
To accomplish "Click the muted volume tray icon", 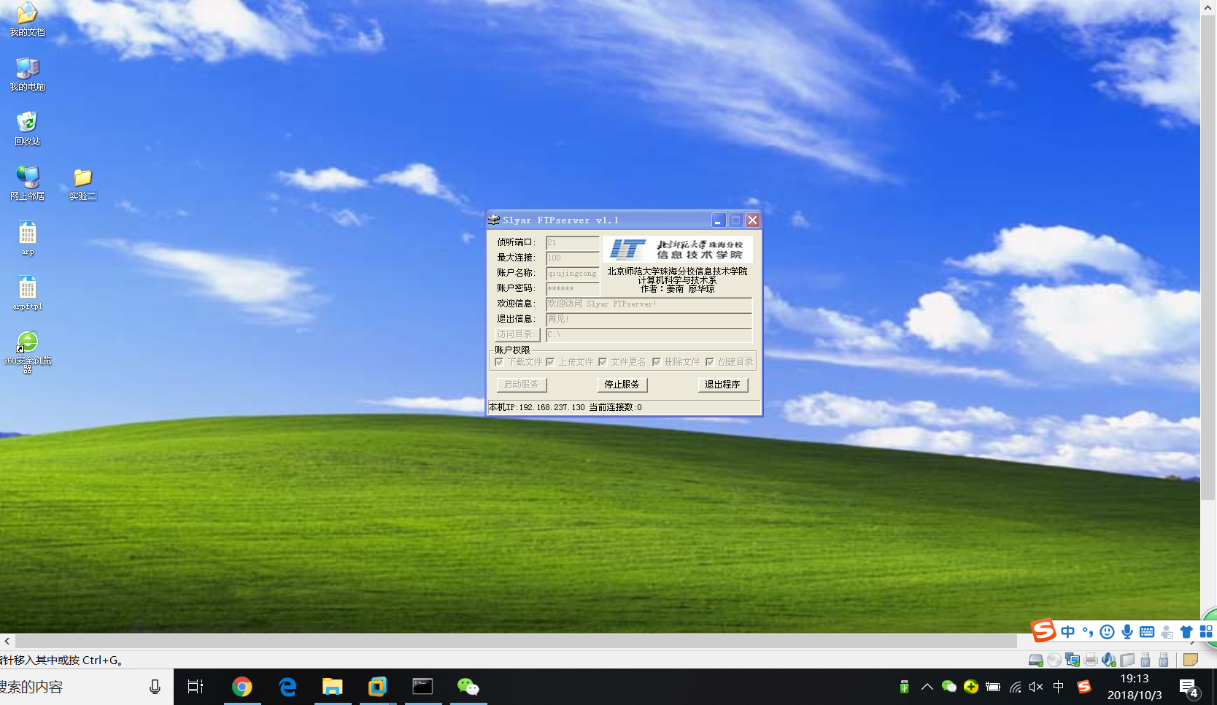I will [1036, 687].
